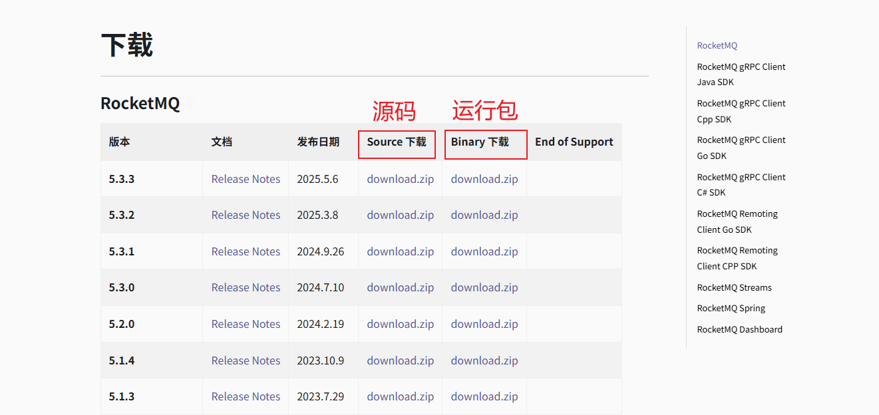The height and width of the screenshot is (415, 879).
Task: Open Release Notes for version 5.3.0
Action: (x=246, y=287)
